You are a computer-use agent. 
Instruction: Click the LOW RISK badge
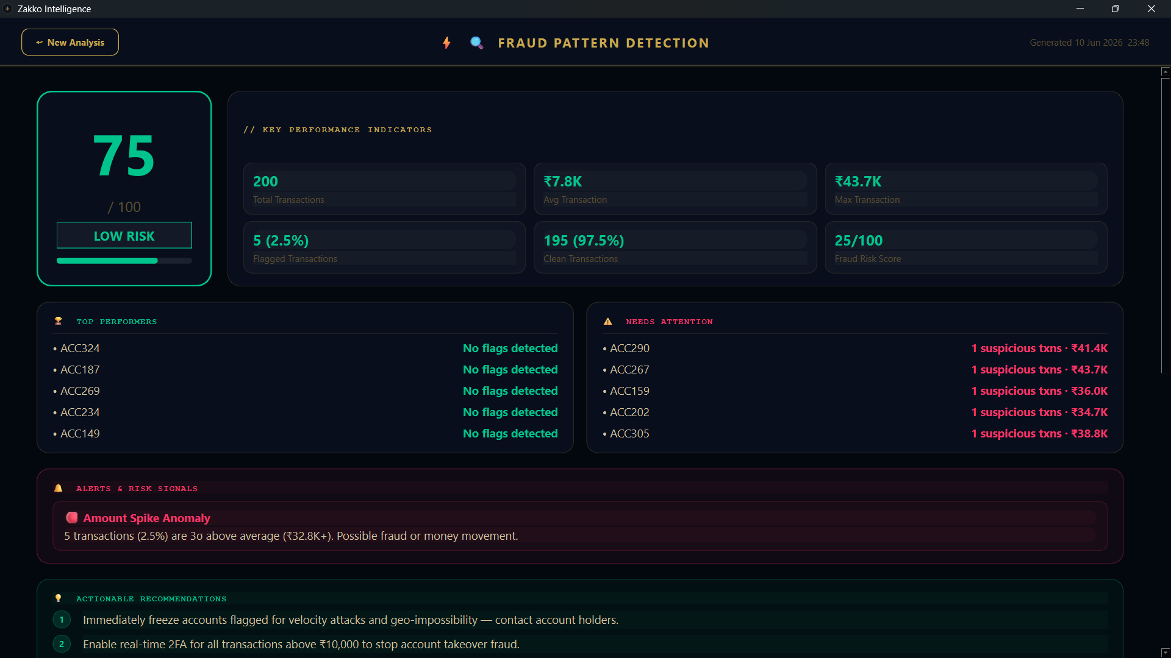pyautogui.click(x=124, y=236)
